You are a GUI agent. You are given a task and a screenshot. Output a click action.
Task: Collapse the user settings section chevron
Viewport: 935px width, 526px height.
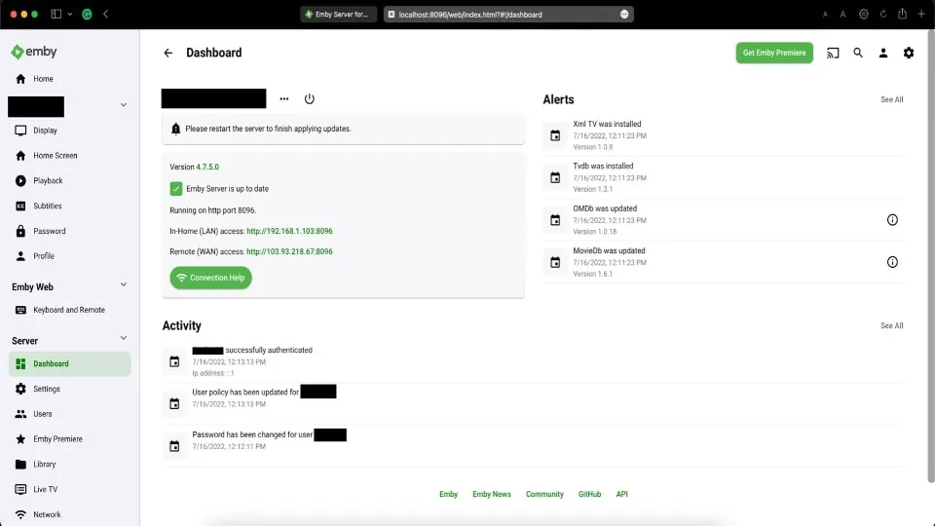(x=124, y=105)
